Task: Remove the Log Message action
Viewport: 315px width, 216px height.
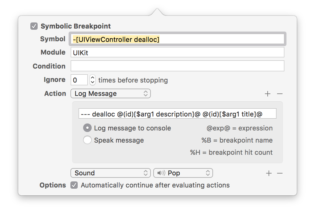Action: (x=280, y=94)
